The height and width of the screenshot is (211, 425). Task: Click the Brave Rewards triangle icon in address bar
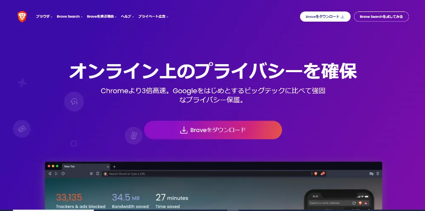point(323,173)
